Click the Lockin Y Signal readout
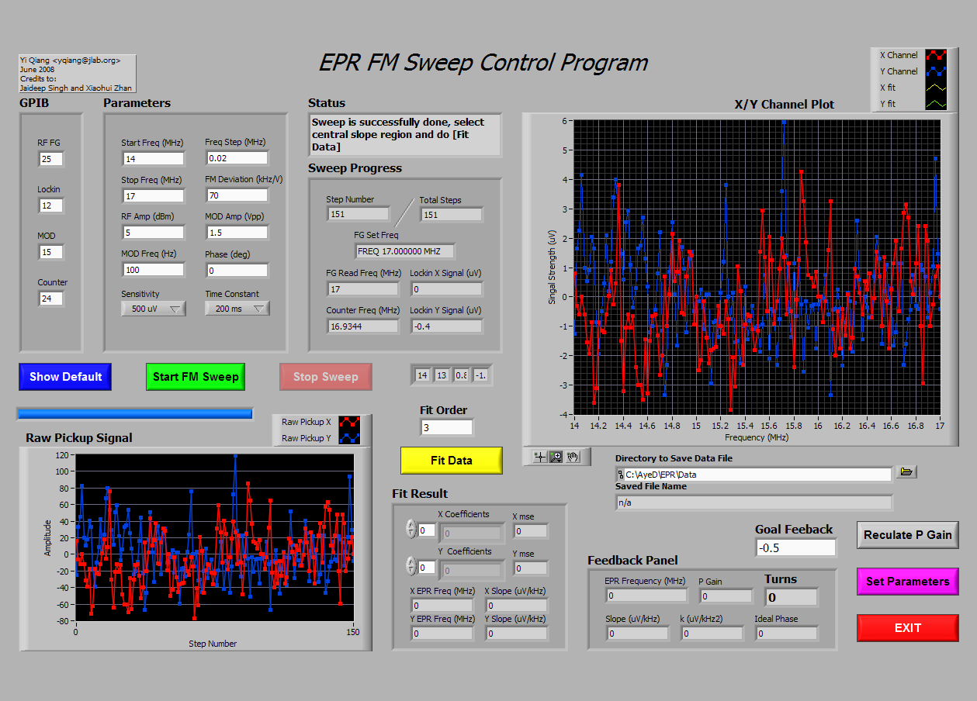 446,326
